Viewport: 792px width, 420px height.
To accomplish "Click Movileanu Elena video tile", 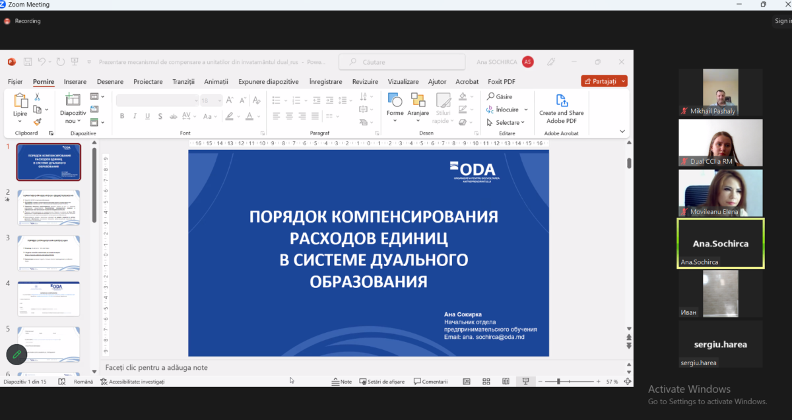I will (720, 193).
